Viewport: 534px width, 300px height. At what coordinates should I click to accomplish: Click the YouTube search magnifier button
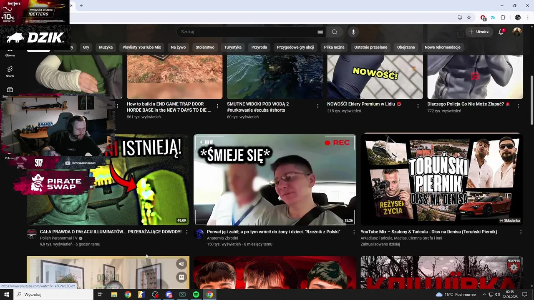(334, 32)
